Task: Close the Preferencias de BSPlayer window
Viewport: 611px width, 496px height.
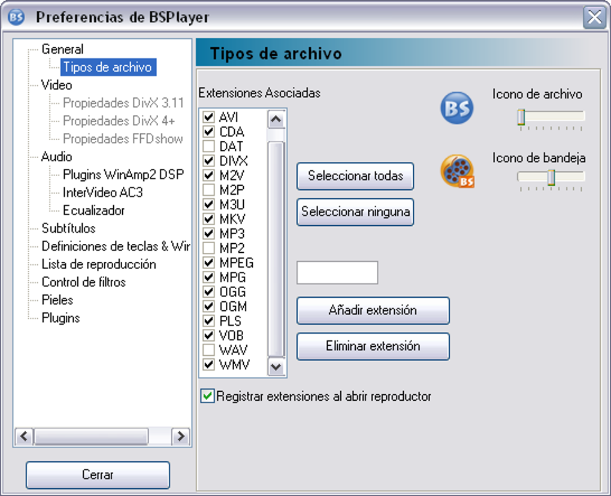Action: tap(594, 17)
